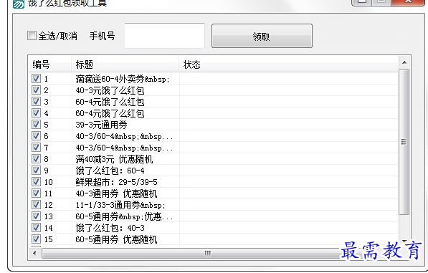The image size is (428, 273).
Task: Click the app icon in title bar
Action: pos(19,4)
